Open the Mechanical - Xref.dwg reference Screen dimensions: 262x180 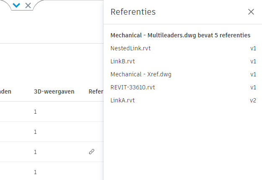pyautogui.click(x=141, y=74)
